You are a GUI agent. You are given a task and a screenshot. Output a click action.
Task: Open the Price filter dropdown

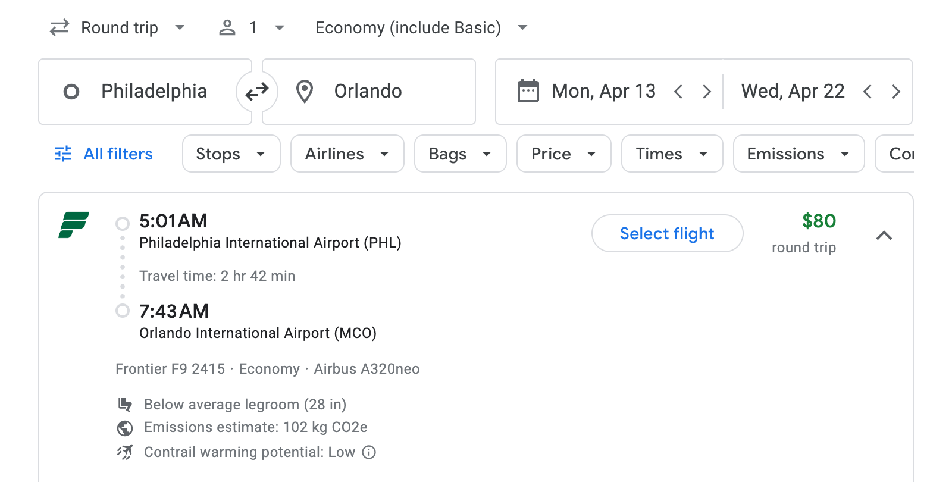tap(563, 154)
